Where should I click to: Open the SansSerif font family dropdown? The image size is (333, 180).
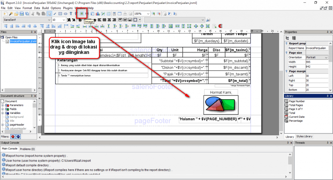click(x=49, y=20)
